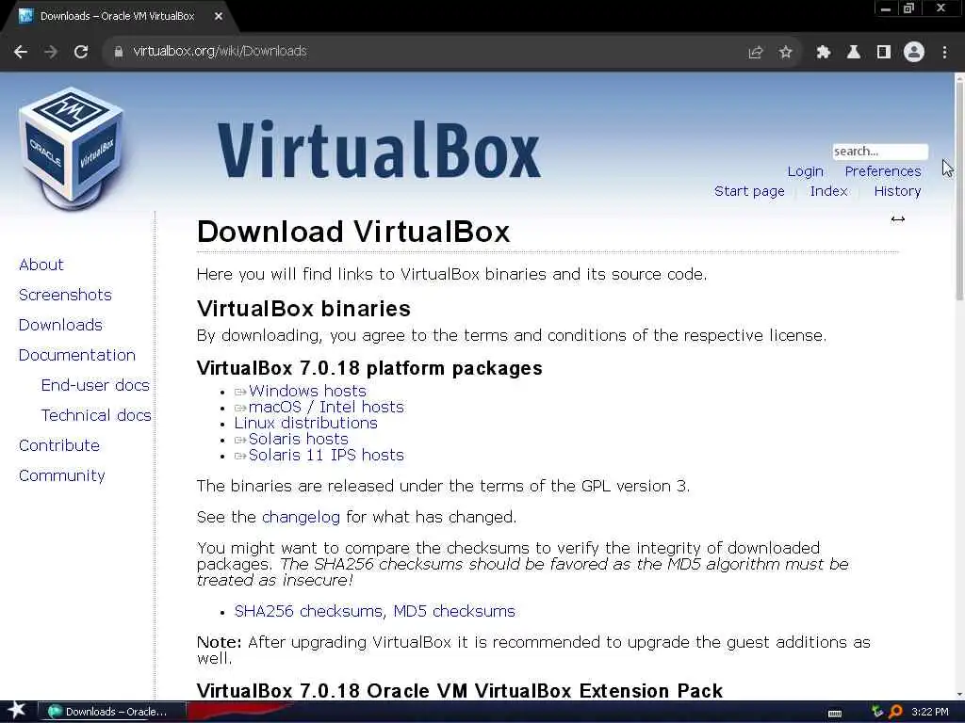The width and height of the screenshot is (965, 723).
Task: Open the profile avatar icon
Action: (914, 53)
